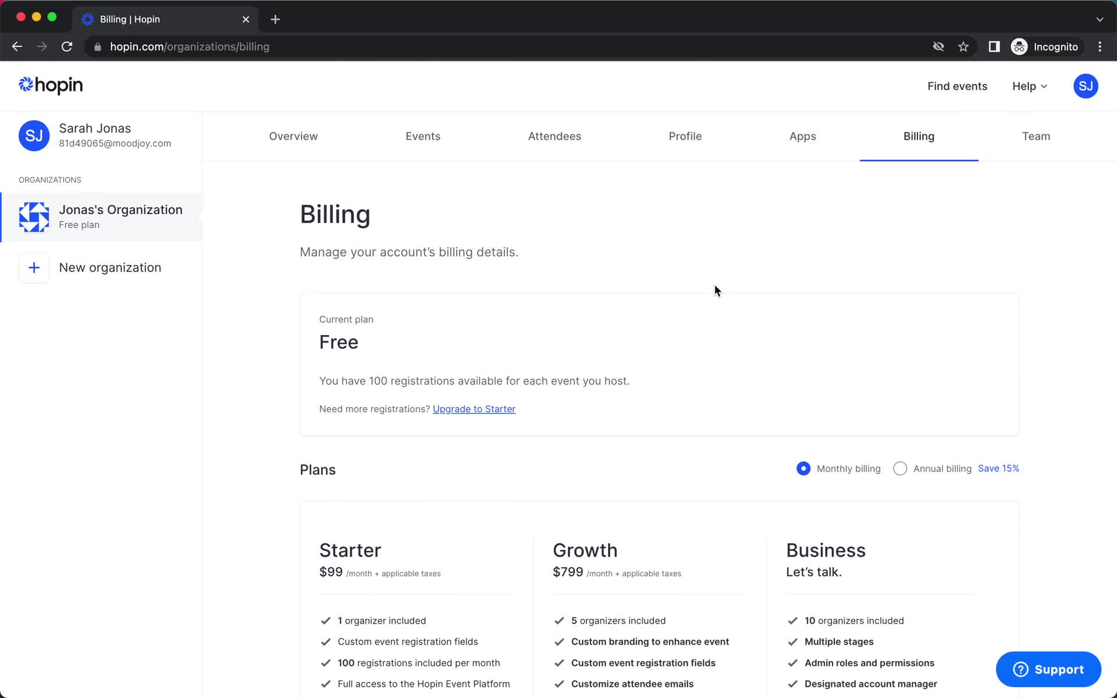Viewport: 1117px width, 698px height.
Task: Click checkmark beside 5 organizers included
Action: (x=559, y=621)
